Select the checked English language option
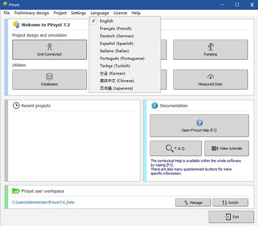Image resolution: width=258 pixels, height=226 pixels. pyautogui.click(x=106, y=21)
